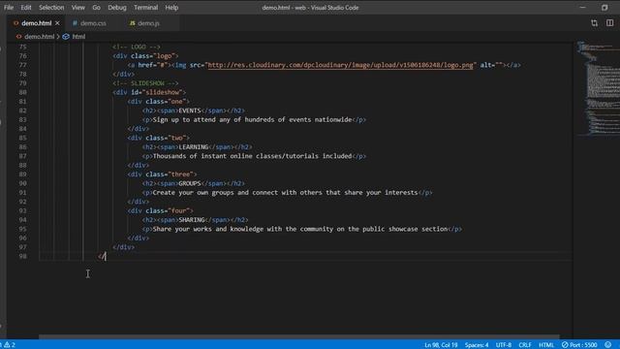
Task: Click the class 'one' value on line 81
Action: click(x=176, y=101)
